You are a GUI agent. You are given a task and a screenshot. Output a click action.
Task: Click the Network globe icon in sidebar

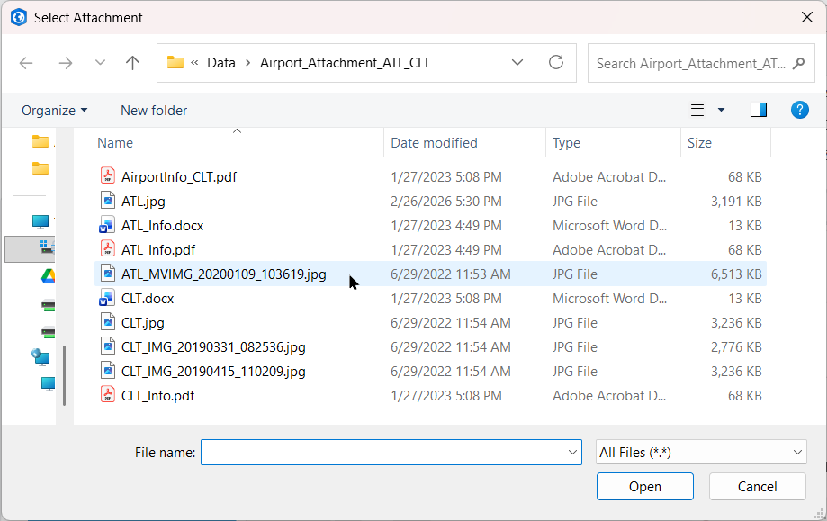(x=40, y=357)
